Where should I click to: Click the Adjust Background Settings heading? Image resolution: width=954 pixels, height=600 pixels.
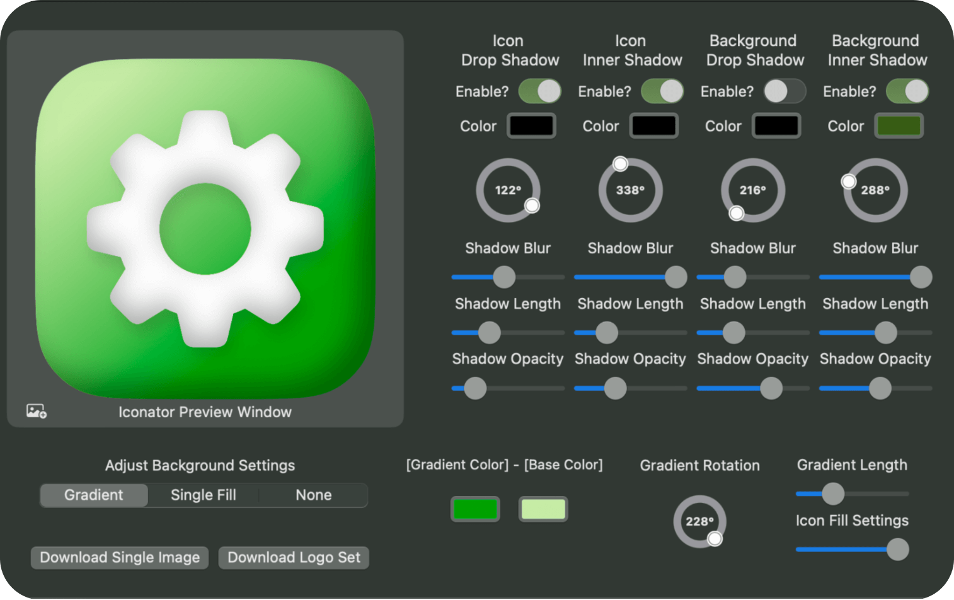tap(200, 466)
